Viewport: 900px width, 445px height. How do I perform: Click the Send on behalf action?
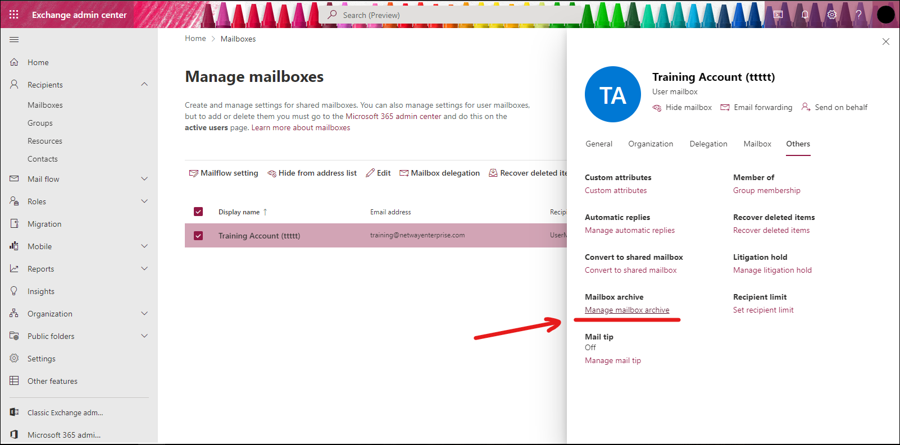point(834,107)
